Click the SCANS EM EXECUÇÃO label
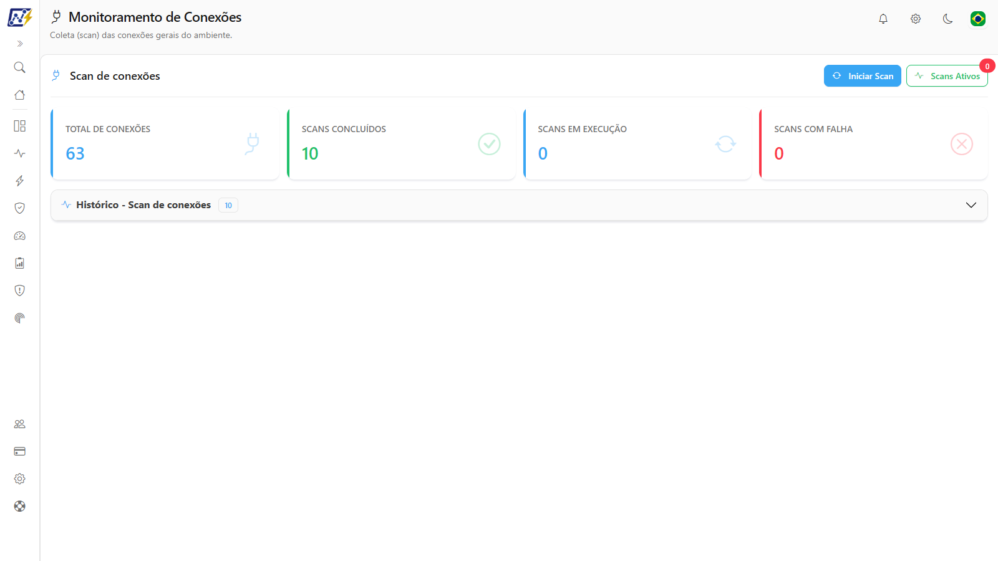 click(582, 129)
